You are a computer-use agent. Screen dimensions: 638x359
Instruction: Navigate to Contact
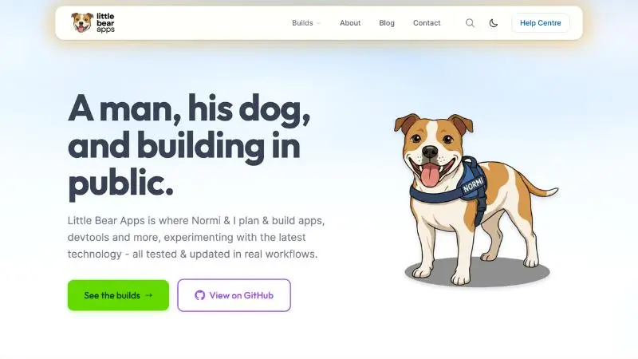coord(427,23)
